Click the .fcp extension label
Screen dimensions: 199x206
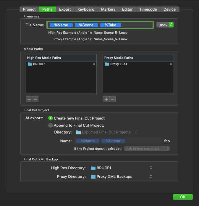(166, 141)
